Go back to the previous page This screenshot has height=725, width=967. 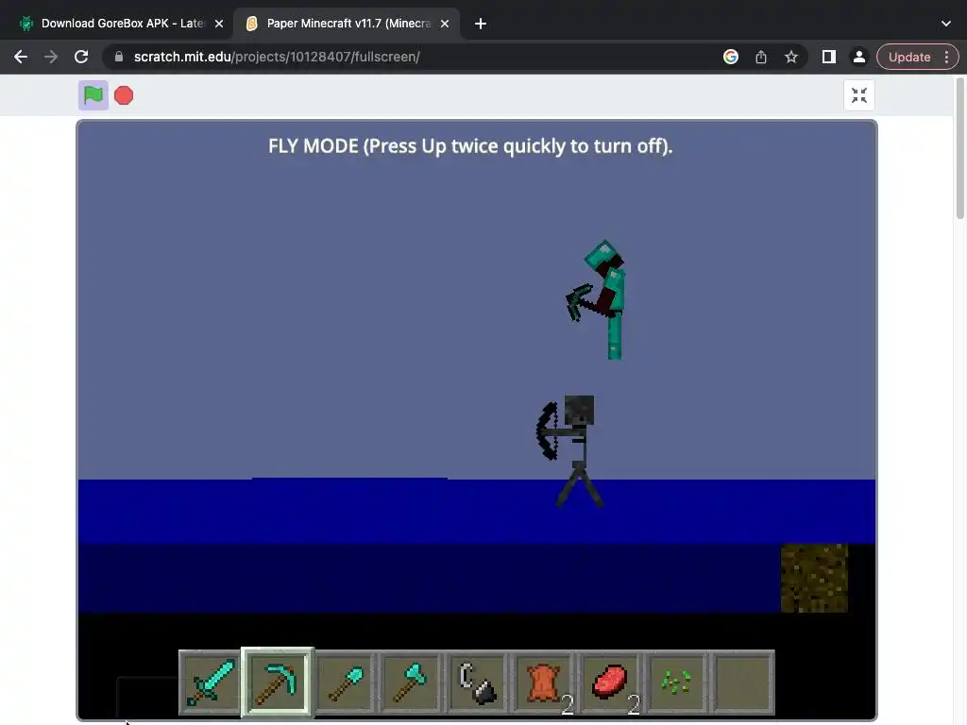(21, 57)
